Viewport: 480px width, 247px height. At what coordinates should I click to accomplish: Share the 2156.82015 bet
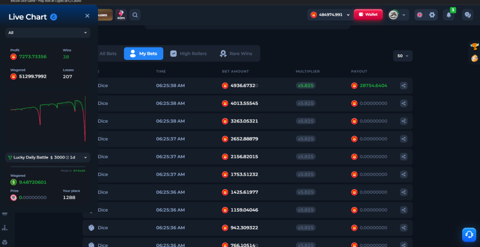403,156
